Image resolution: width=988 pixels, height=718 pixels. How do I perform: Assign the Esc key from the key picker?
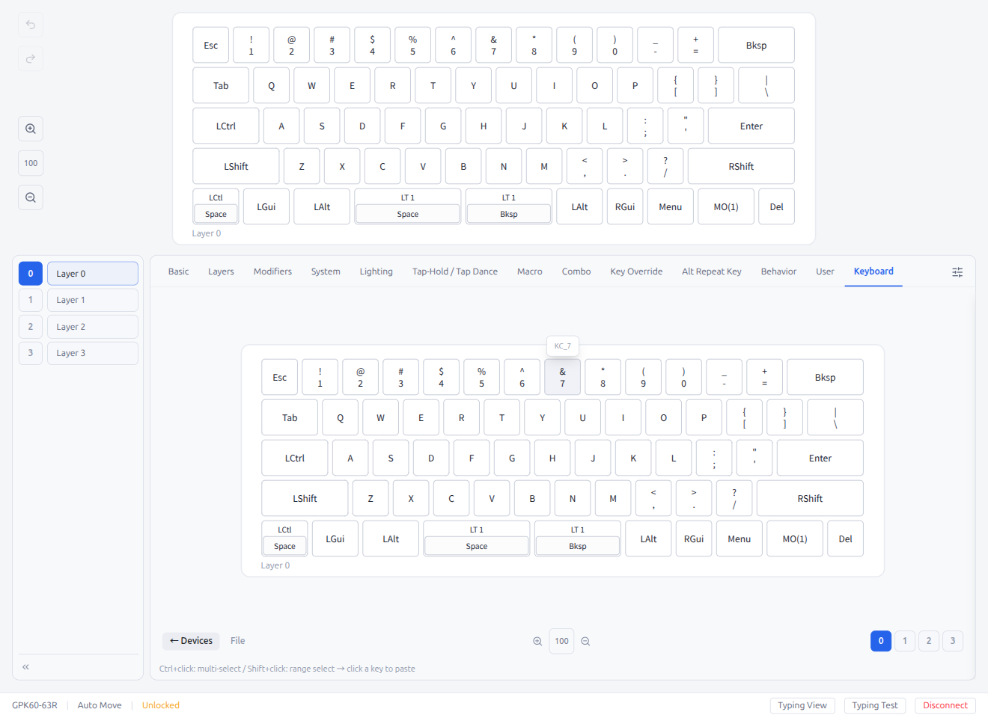pos(279,377)
